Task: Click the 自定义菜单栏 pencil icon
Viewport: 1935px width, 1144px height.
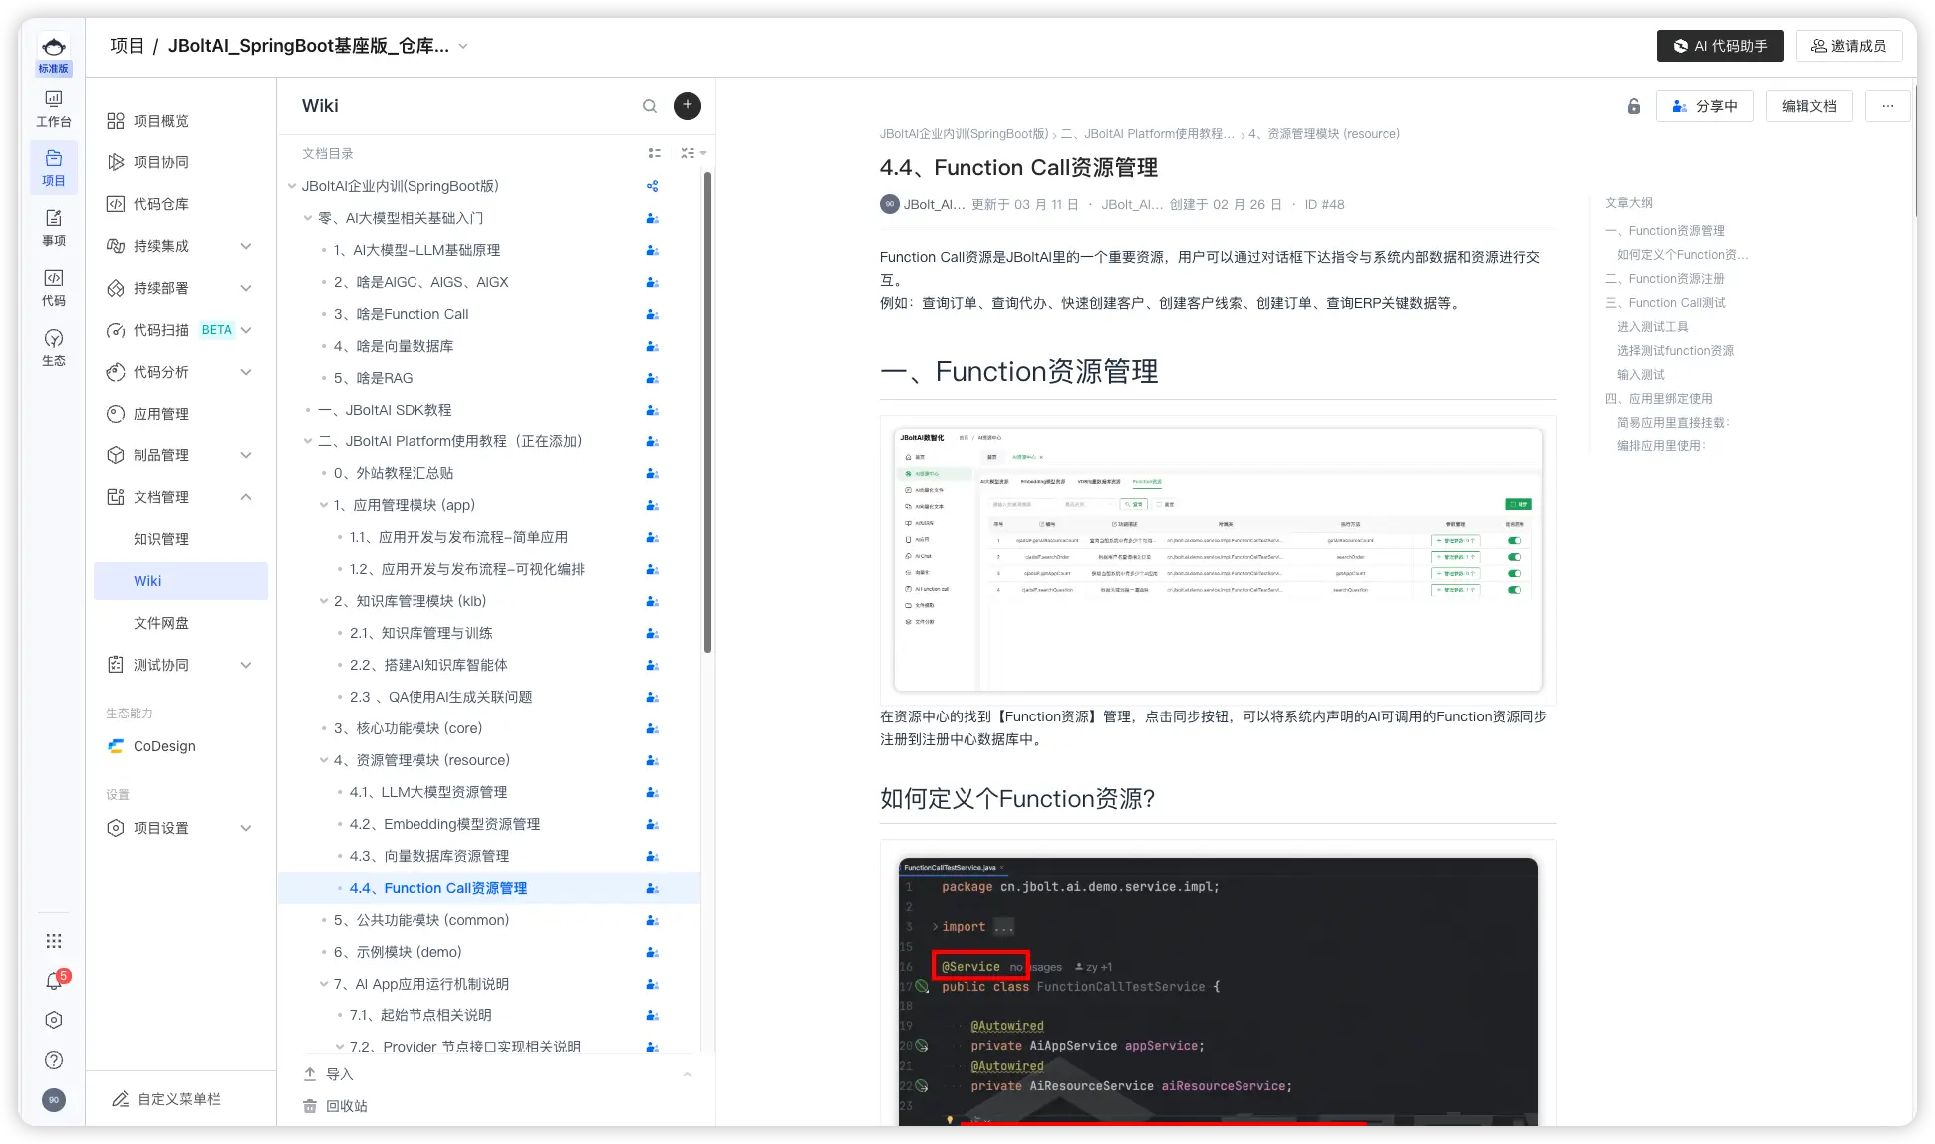Action: (120, 1099)
